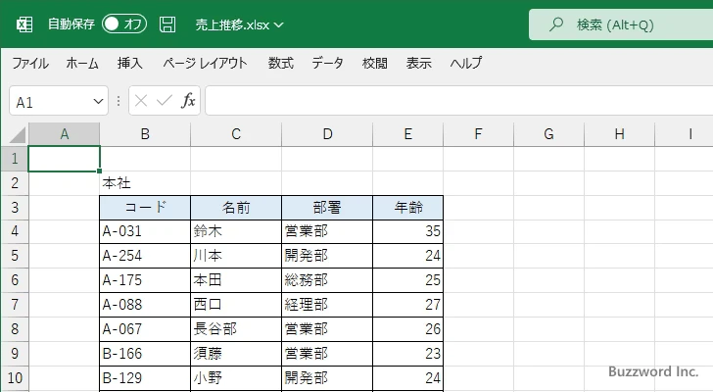Viewport: 713px width, 392px height.
Task: Click the コード header cell
Action: pos(145,208)
